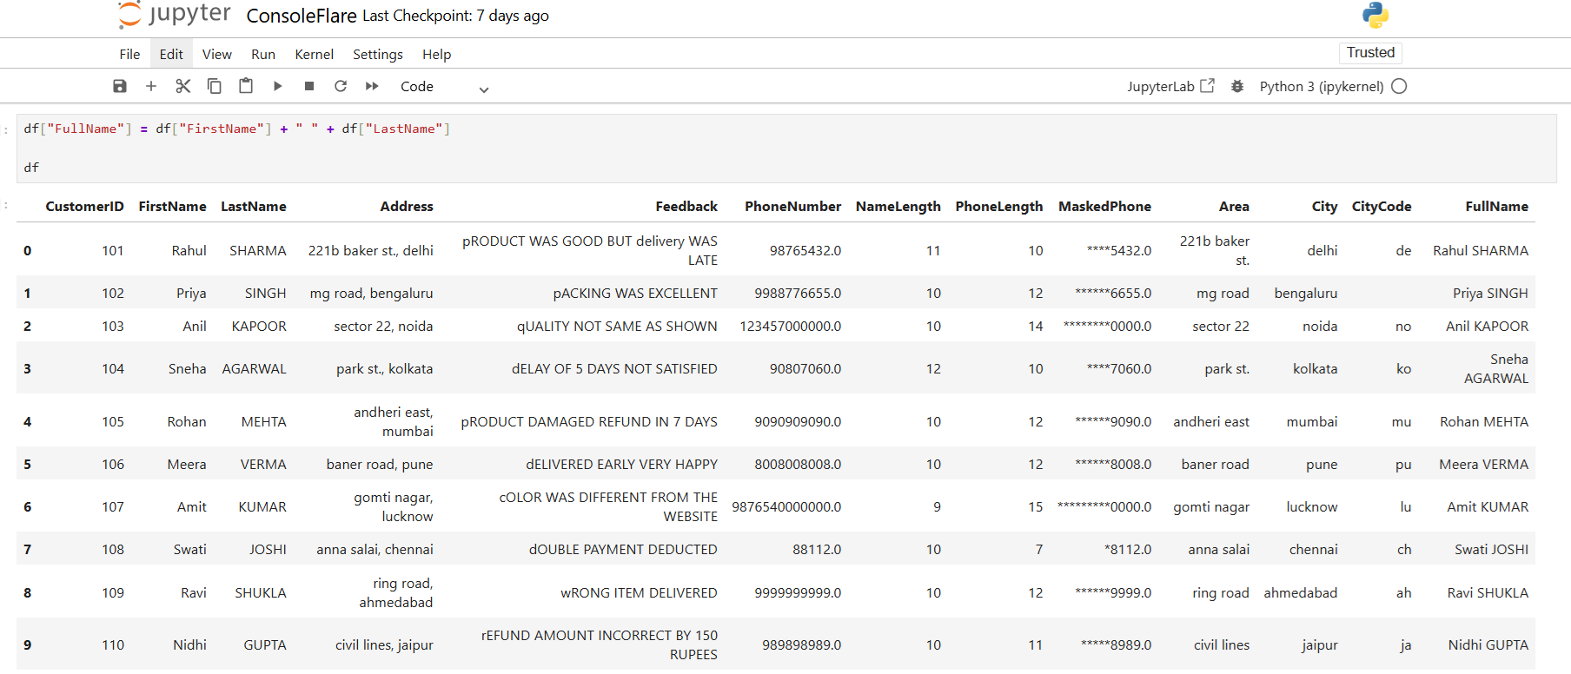Image resolution: width=1571 pixels, height=674 pixels.
Task: Click the FullName column header
Action: 1496,206
